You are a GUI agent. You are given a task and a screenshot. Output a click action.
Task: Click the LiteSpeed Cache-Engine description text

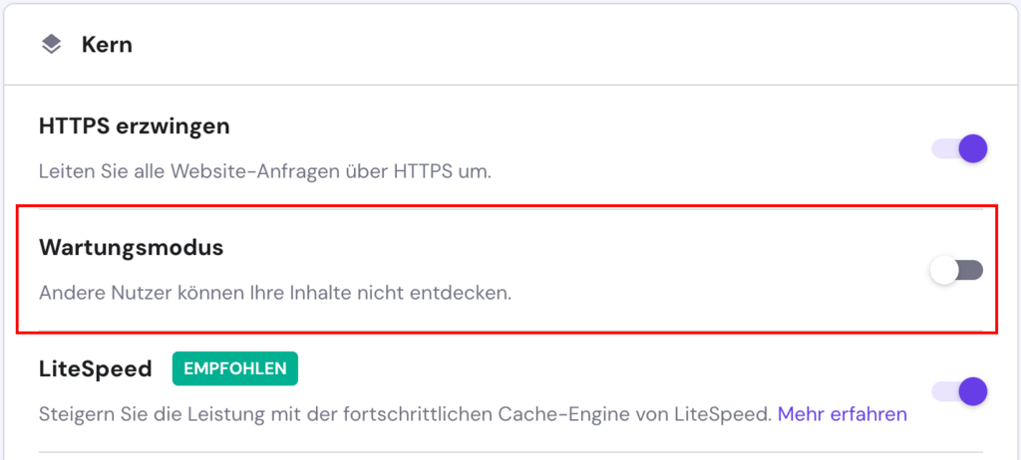405,413
